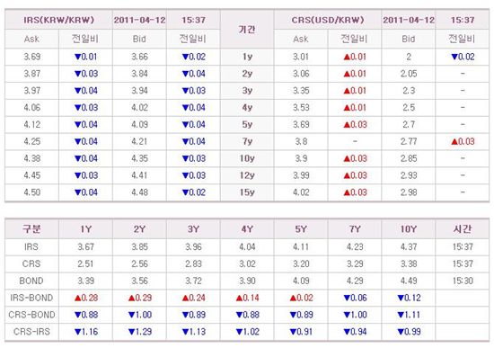Click the IRS-BOND row label
Image resolution: width=494 pixels, height=348 pixels.
[x=31, y=298]
